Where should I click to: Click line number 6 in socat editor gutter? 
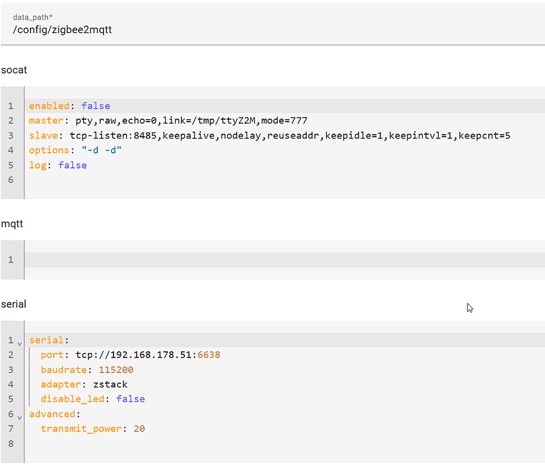tap(11, 180)
